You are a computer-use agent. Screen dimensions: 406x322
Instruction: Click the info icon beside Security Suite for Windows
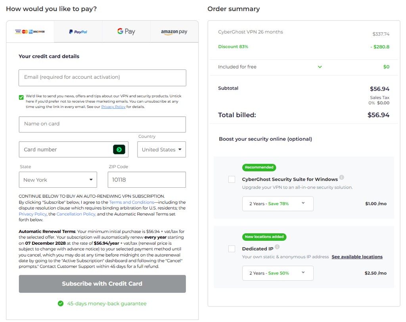342,177
